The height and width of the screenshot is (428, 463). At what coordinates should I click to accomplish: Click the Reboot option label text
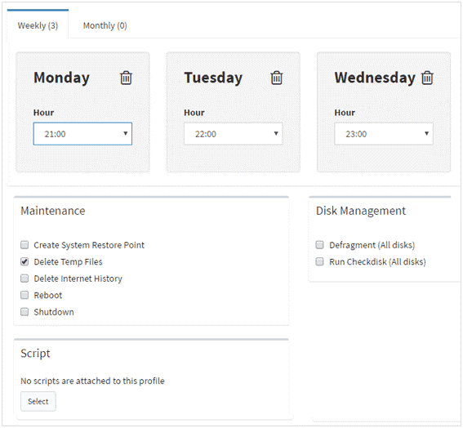click(x=48, y=296)
